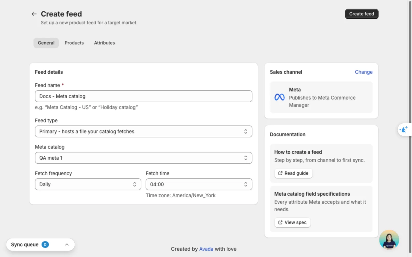Open the Read guide button
This screenshot has height=257, width=412.
pos(293,173)
